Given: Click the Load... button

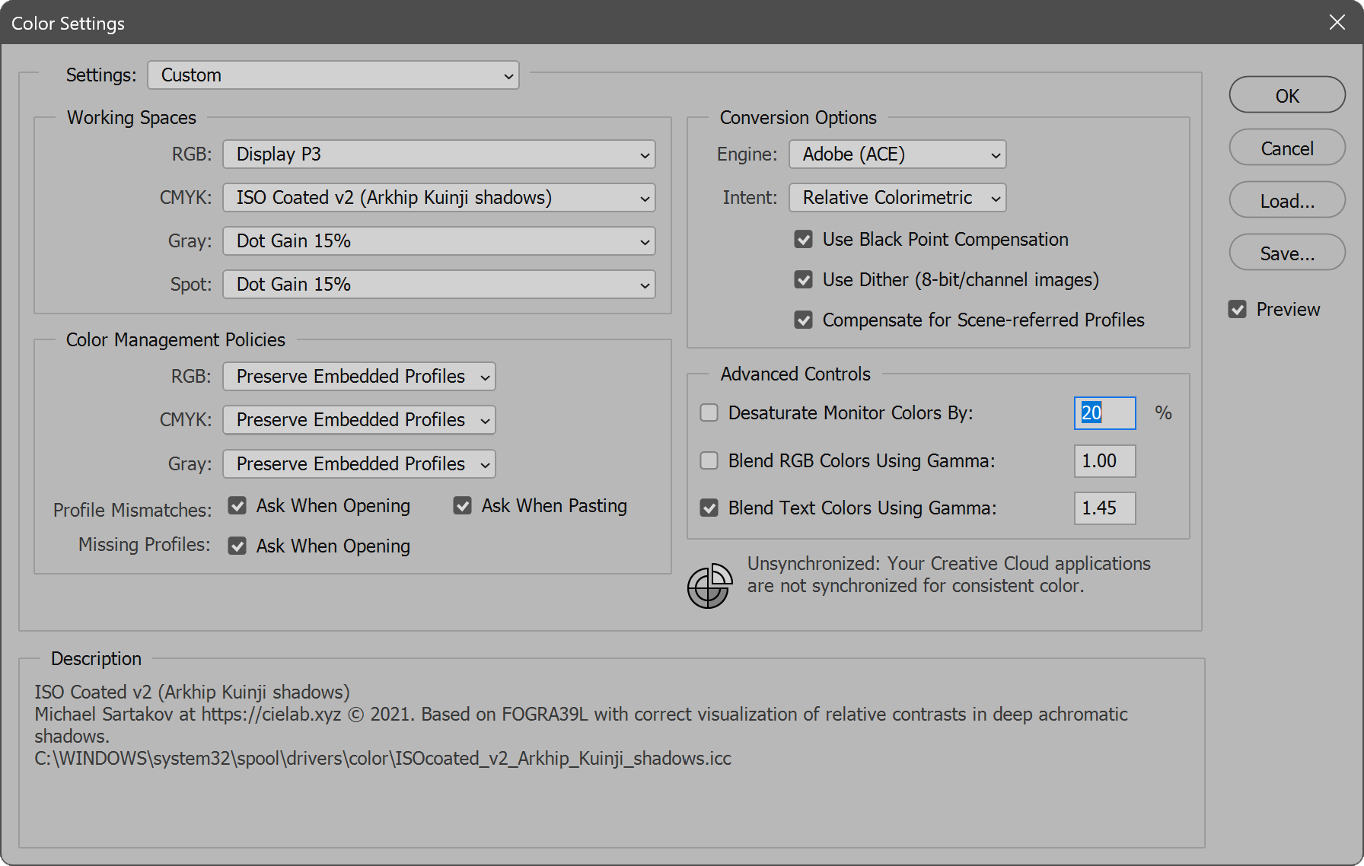Looking at the screenshot, I should pos(1287,201).
